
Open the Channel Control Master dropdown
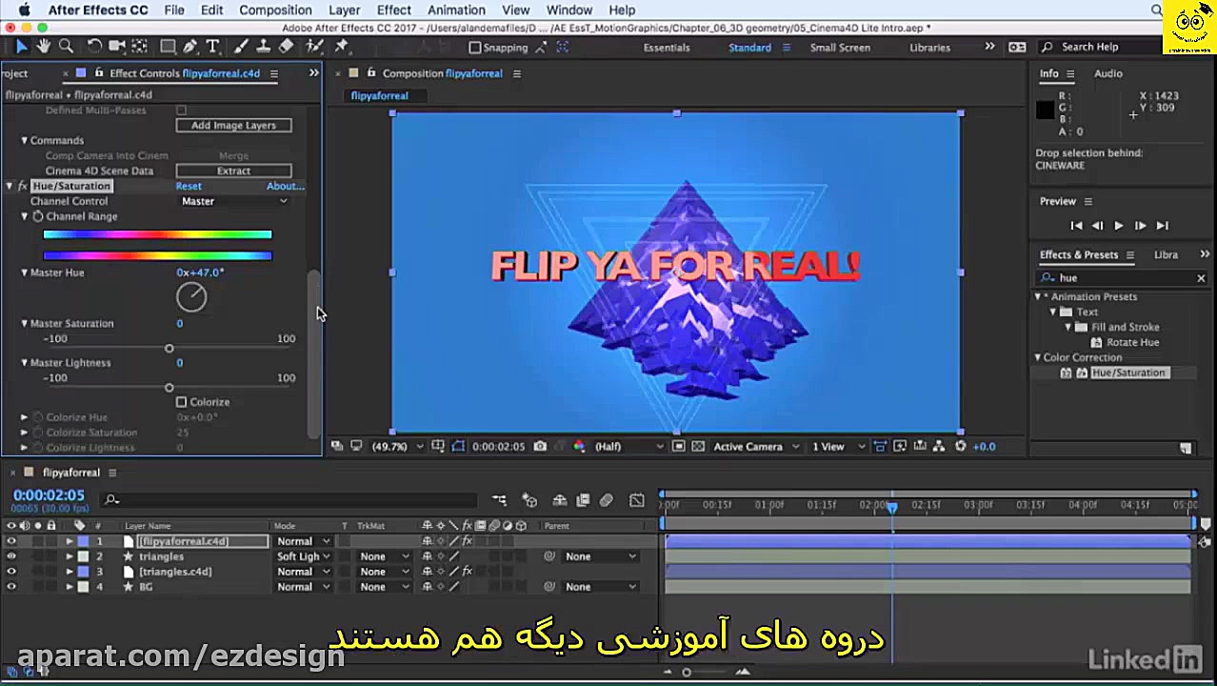pyautogui.click(x=233, y=201)
